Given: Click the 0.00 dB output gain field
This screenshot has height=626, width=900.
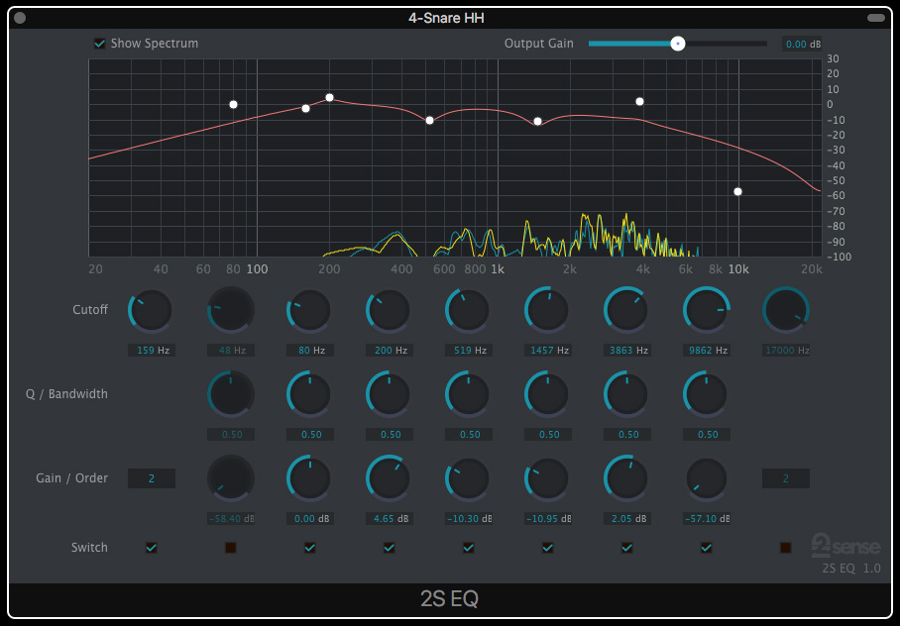Looking at the screenshot, I should tap(802, 45).
